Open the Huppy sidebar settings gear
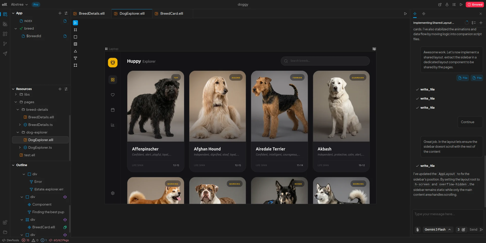This screenshot has width=486, height=243. pos(113,193)
